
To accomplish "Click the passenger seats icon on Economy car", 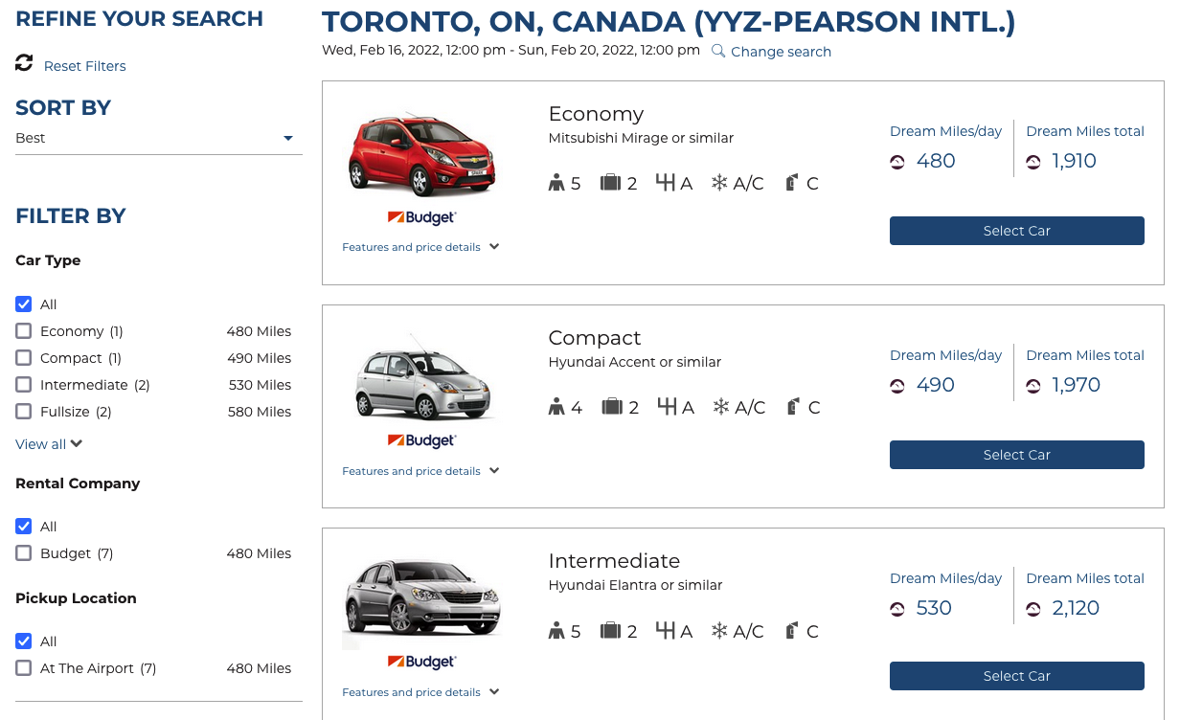I will tap(556, 183).
